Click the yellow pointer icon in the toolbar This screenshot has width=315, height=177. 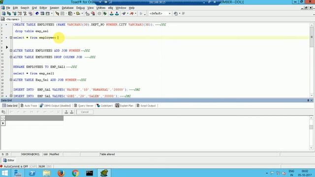(57, 13)
